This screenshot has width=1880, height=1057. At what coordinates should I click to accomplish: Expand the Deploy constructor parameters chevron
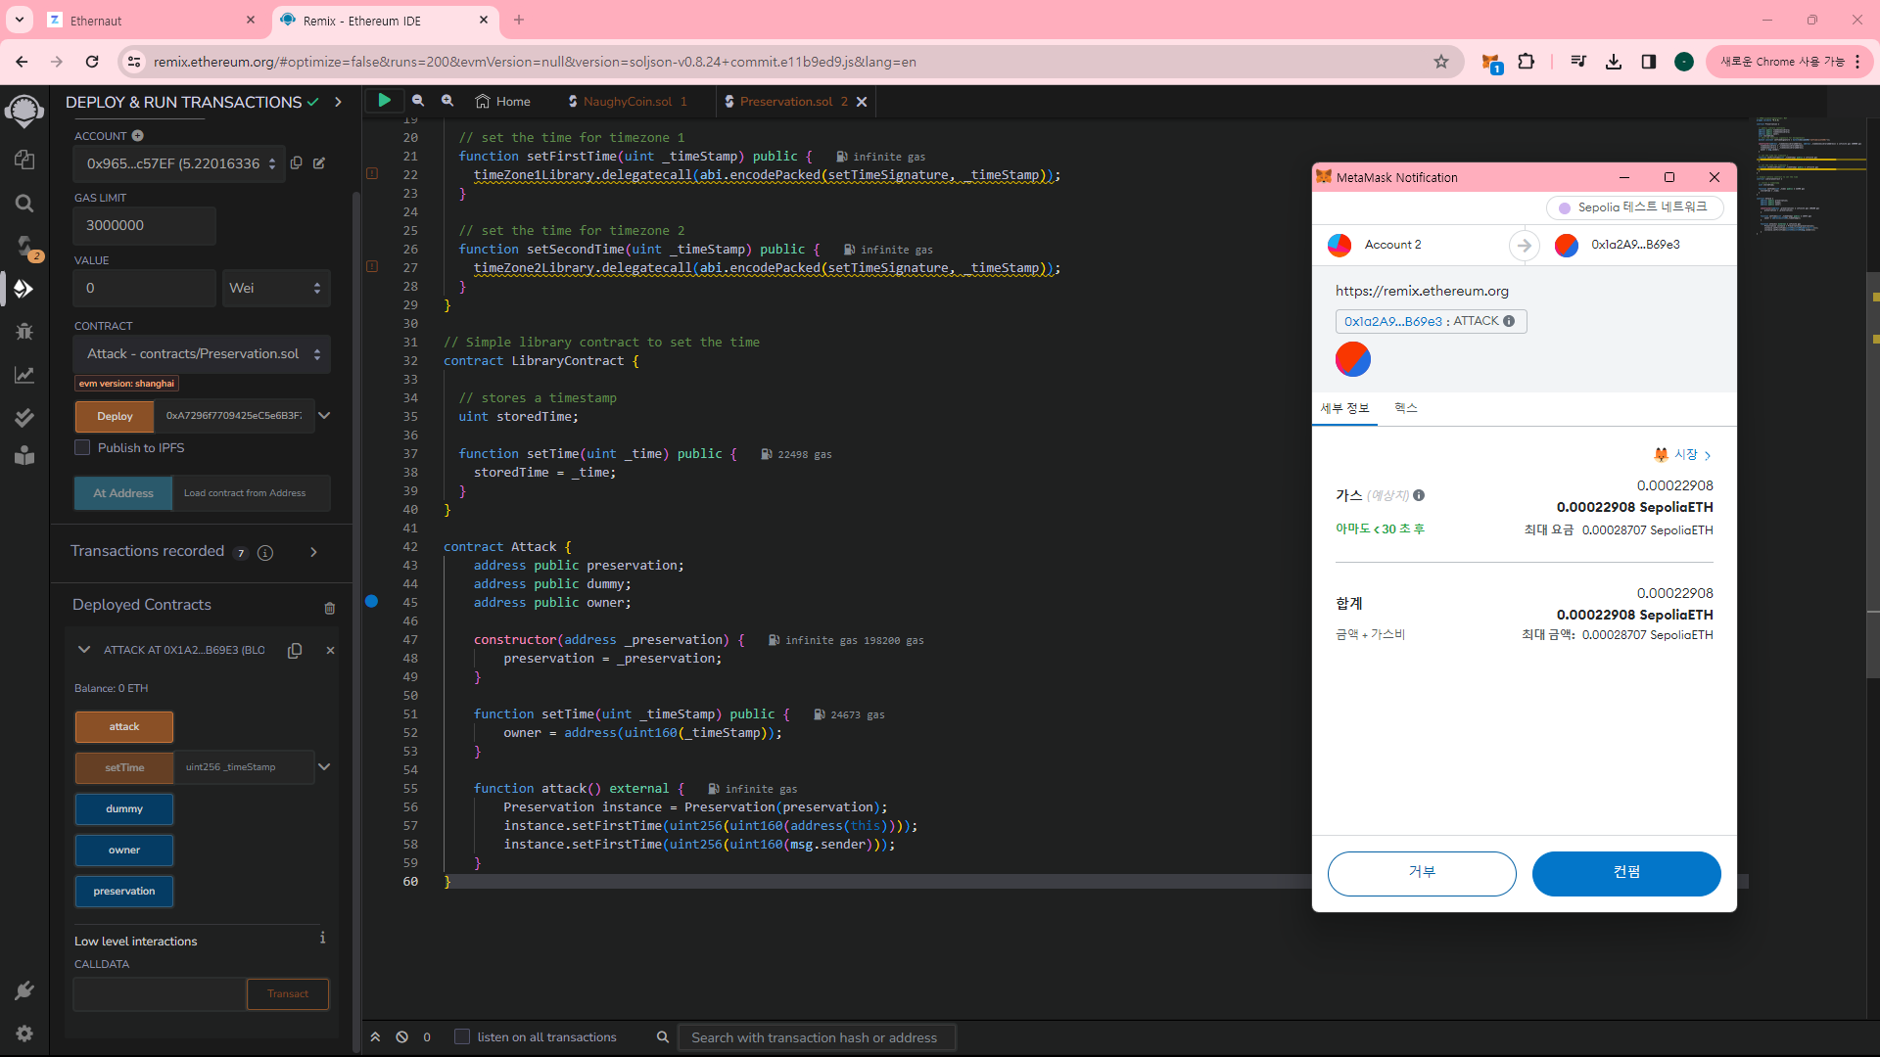coord(324,416)
